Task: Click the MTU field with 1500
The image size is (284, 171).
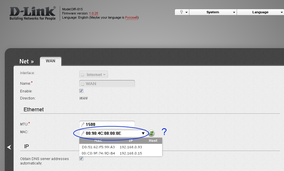Action: [x=107, y=124]
